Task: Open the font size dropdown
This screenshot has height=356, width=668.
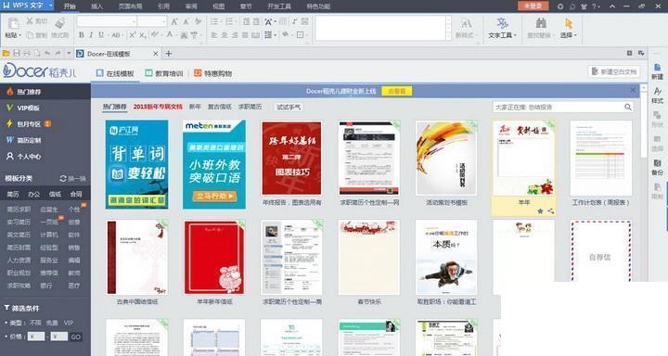Action: coord(164,21)
